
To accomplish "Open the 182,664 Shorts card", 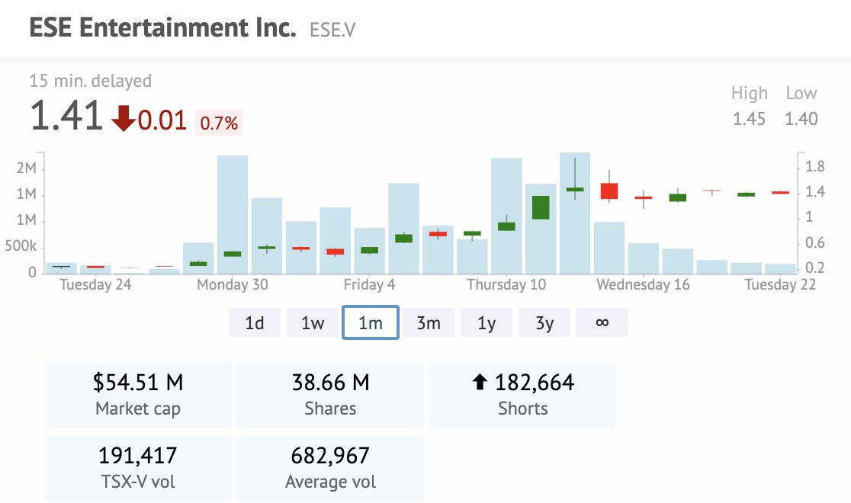I will pos(522,396).
